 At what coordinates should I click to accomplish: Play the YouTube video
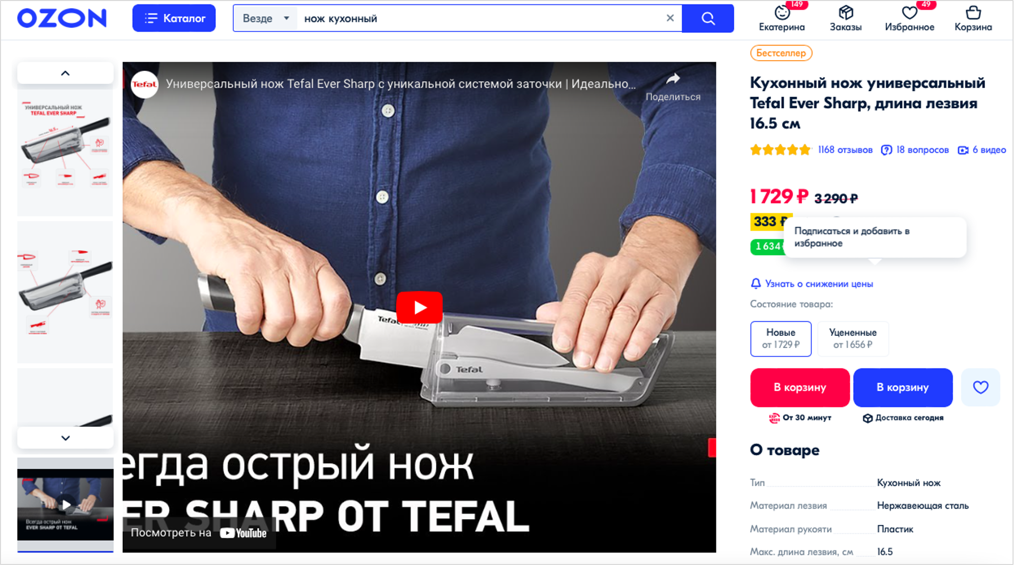click(x=419, y=307)
